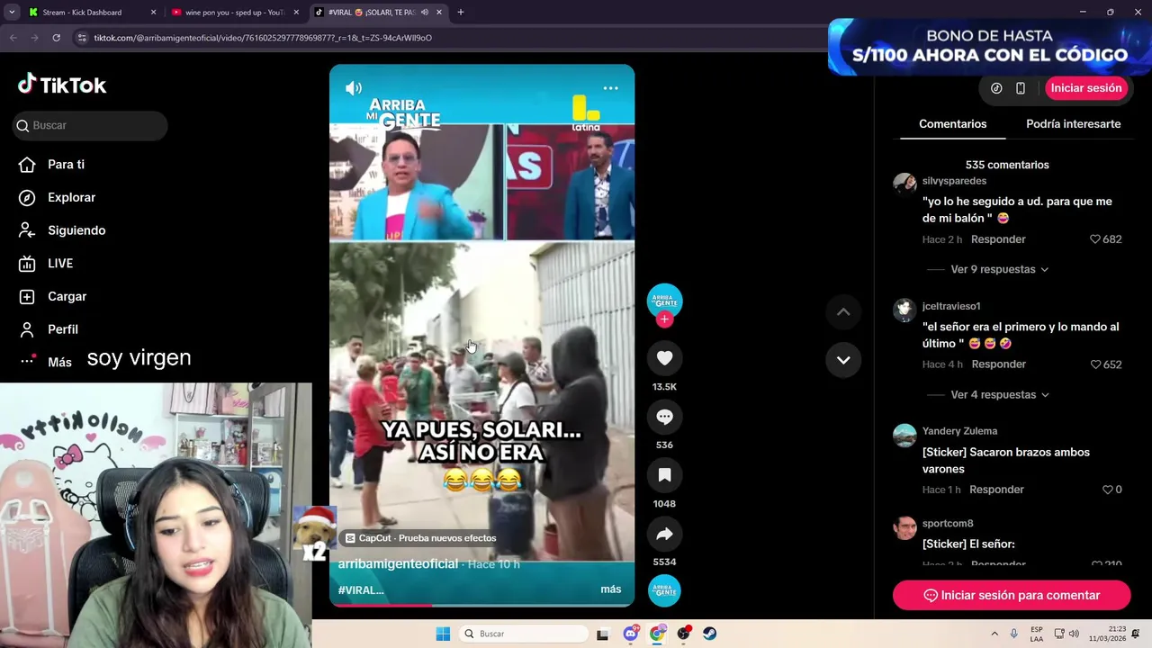This screenshot has width=1152, height=648.
Task: Reply to Yandery Zulema comment
Action: (x=996, y=490)
